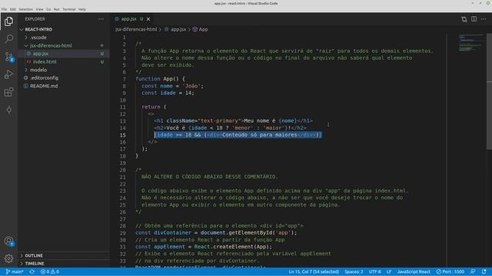Viewport: 492px width, 276px height.
Task: Click Port: 5500 live server status
Action: click(x=450, y=271)
